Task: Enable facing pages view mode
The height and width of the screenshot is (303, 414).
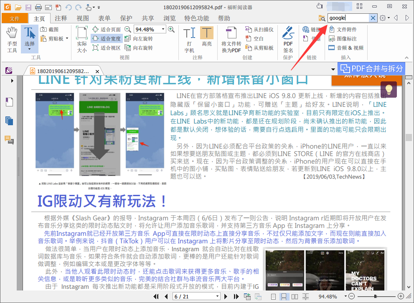Action: click(295, 297)
